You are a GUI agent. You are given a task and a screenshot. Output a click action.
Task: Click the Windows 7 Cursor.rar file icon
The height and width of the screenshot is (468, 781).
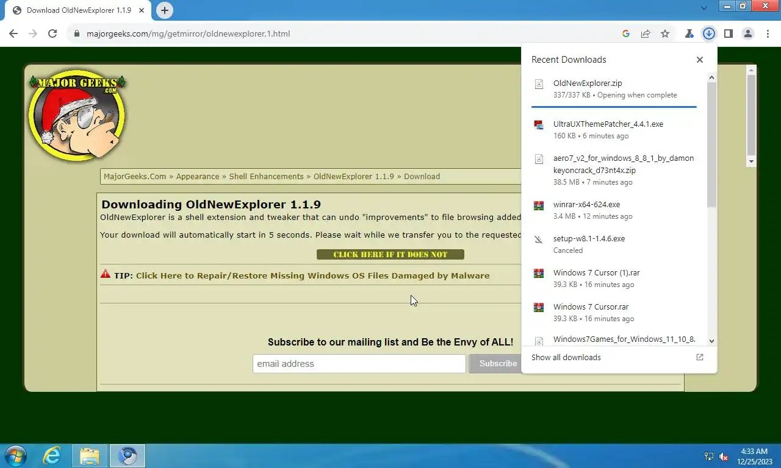click(539, 308)
